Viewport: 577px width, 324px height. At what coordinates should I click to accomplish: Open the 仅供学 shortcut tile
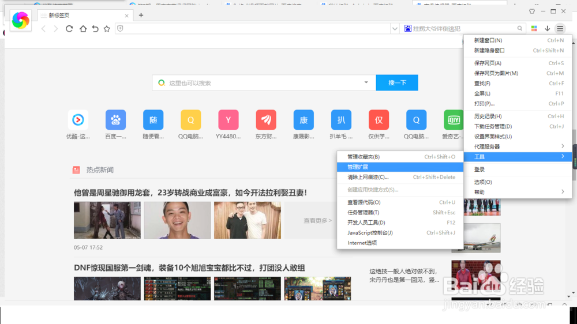pyautogui.click(x=379, y=119)
